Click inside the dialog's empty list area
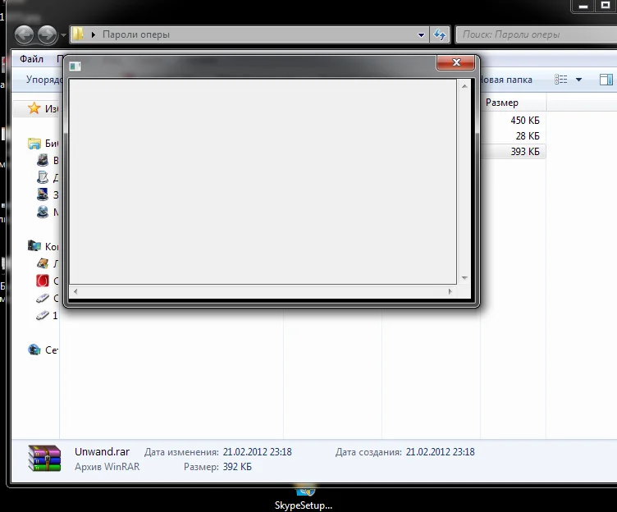The height and width of the screenshot is (512, 617). pyautogui.click(x=263, y=181)
